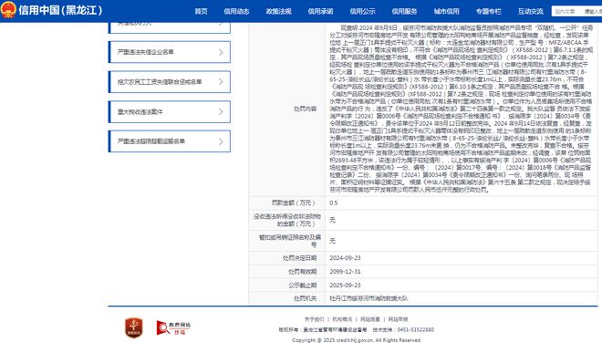602x343 pixels.
Task: Click the 信用中国(黑龙江) site title
Action: 60,10
